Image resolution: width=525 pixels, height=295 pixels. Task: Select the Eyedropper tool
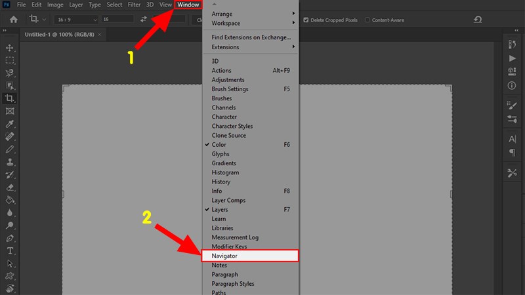click(9, 124)
